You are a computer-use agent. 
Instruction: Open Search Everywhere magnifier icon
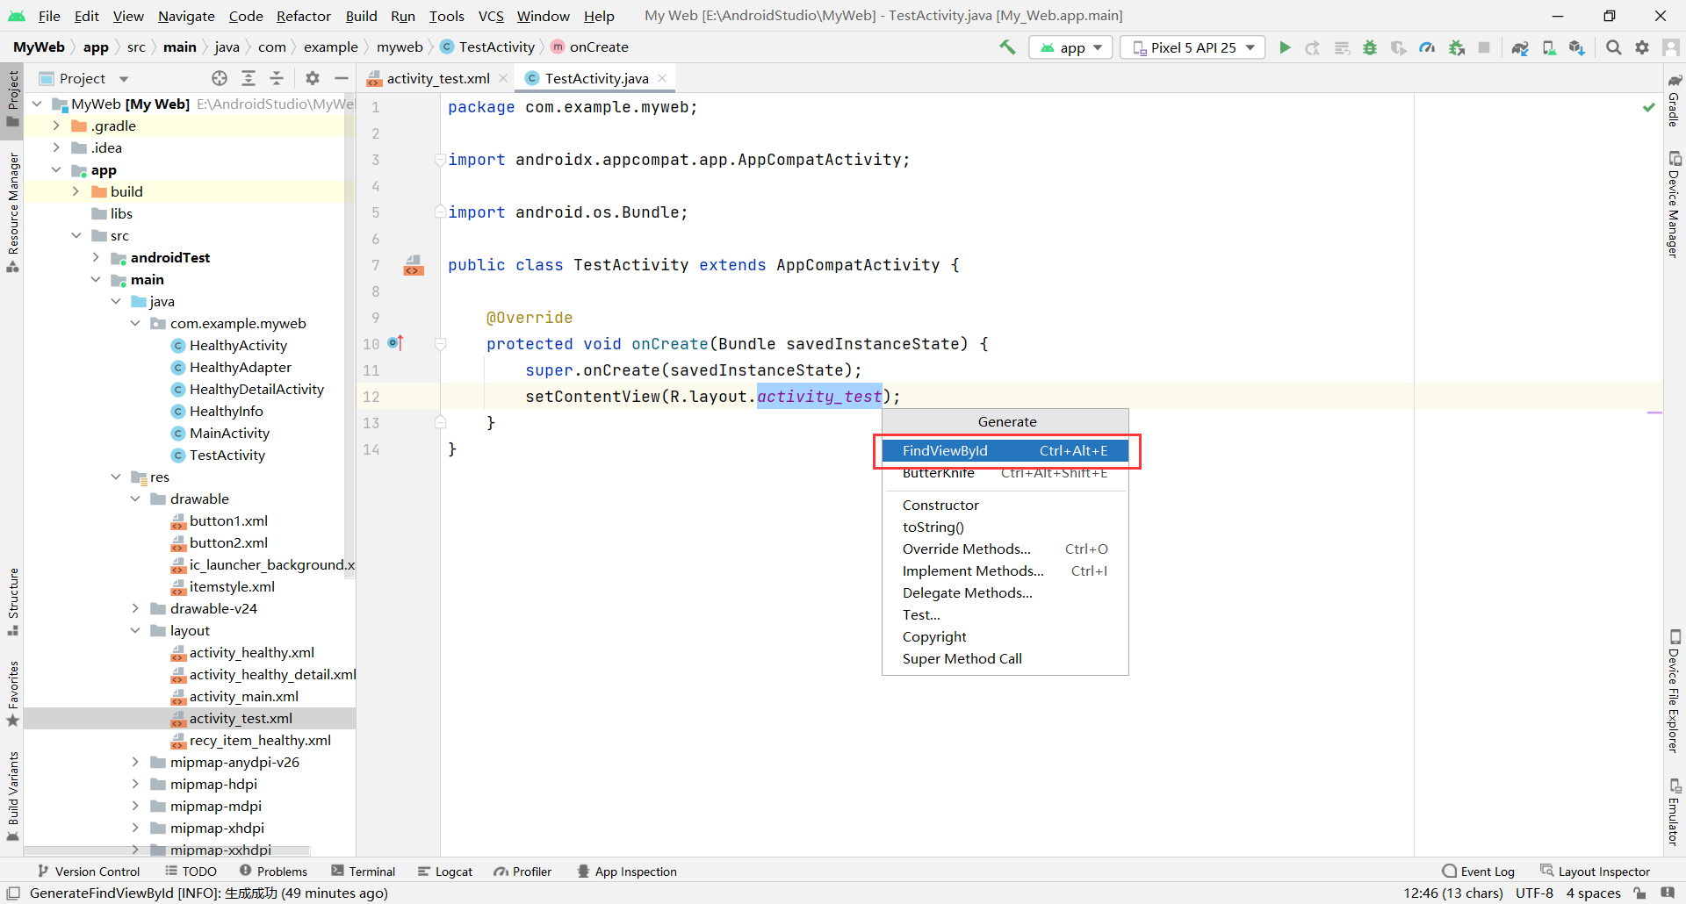1614,47
